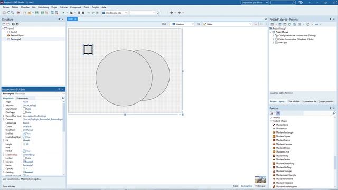Expand the Padding property
Screen dimensions: 338x190
pyautogui.click(x=4, y=172)
